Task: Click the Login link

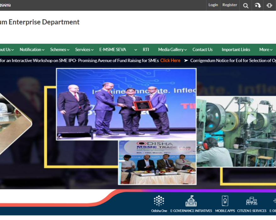Action: pos(213,5)
